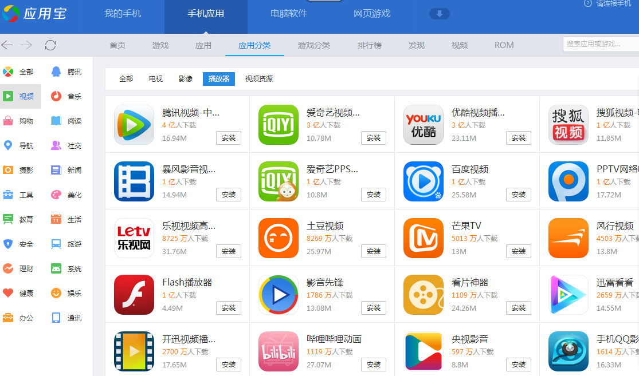Open the 优酷 app icon
This screenshot has width=639, height=376.
(x=424, y=125)
